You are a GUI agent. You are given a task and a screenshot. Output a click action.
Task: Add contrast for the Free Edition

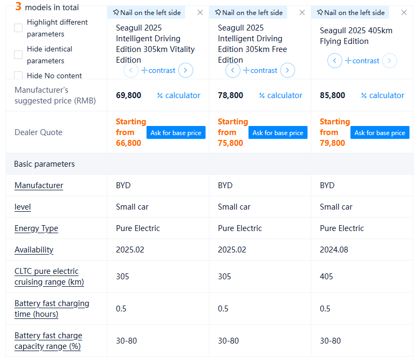260,70
